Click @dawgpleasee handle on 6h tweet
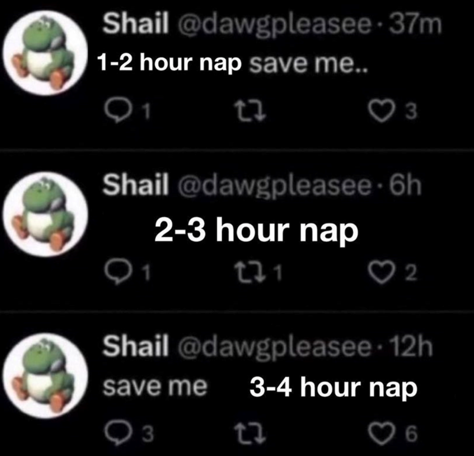Screen dimensions: 474x456 click(274, 187)
